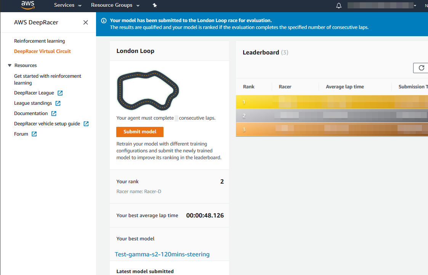Refresh the leaderboard with the reload icon
This screenshot has height=275, width=428.
[x=421, y=68]
